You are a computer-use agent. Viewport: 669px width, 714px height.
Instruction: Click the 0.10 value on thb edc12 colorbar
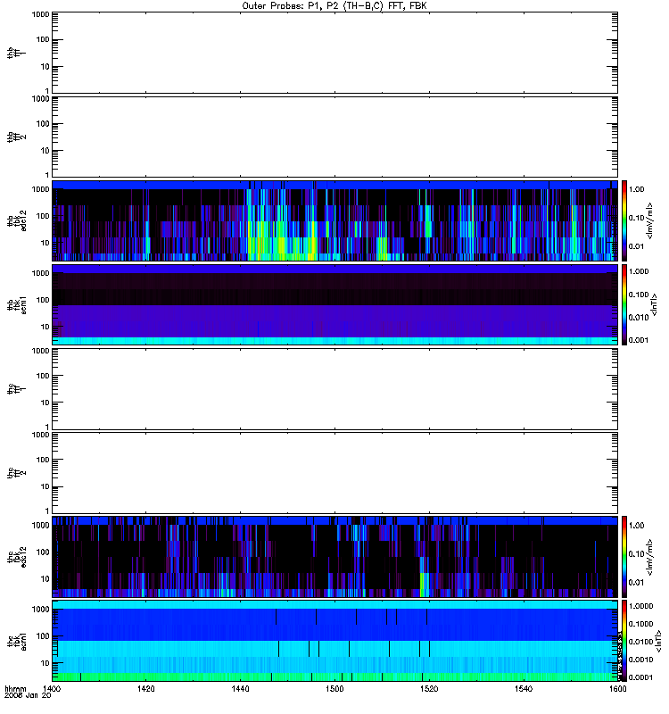[x=636, y=218]
